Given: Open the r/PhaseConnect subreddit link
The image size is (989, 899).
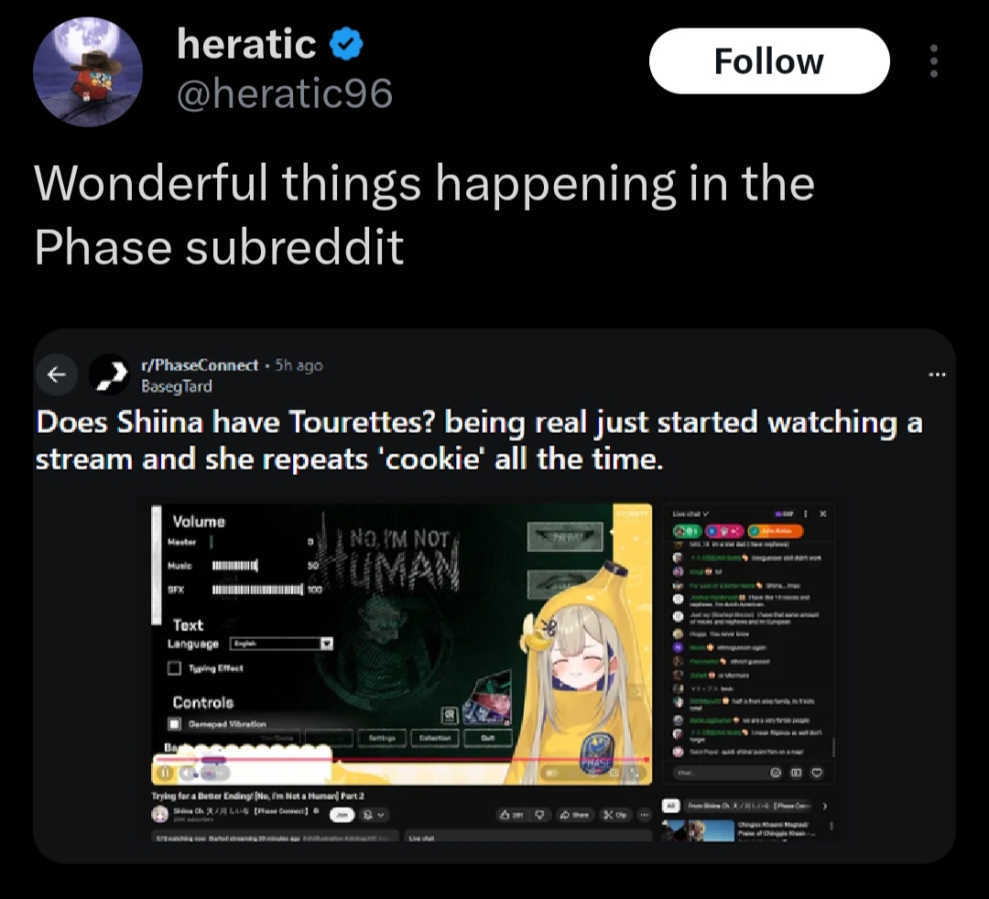Looking at the screenshot, I should click(200, 365).
